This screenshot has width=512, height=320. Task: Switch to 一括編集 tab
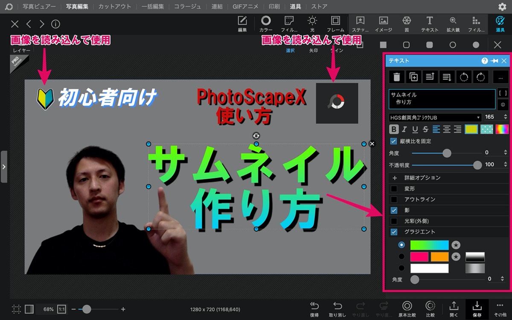coord(153,7)
